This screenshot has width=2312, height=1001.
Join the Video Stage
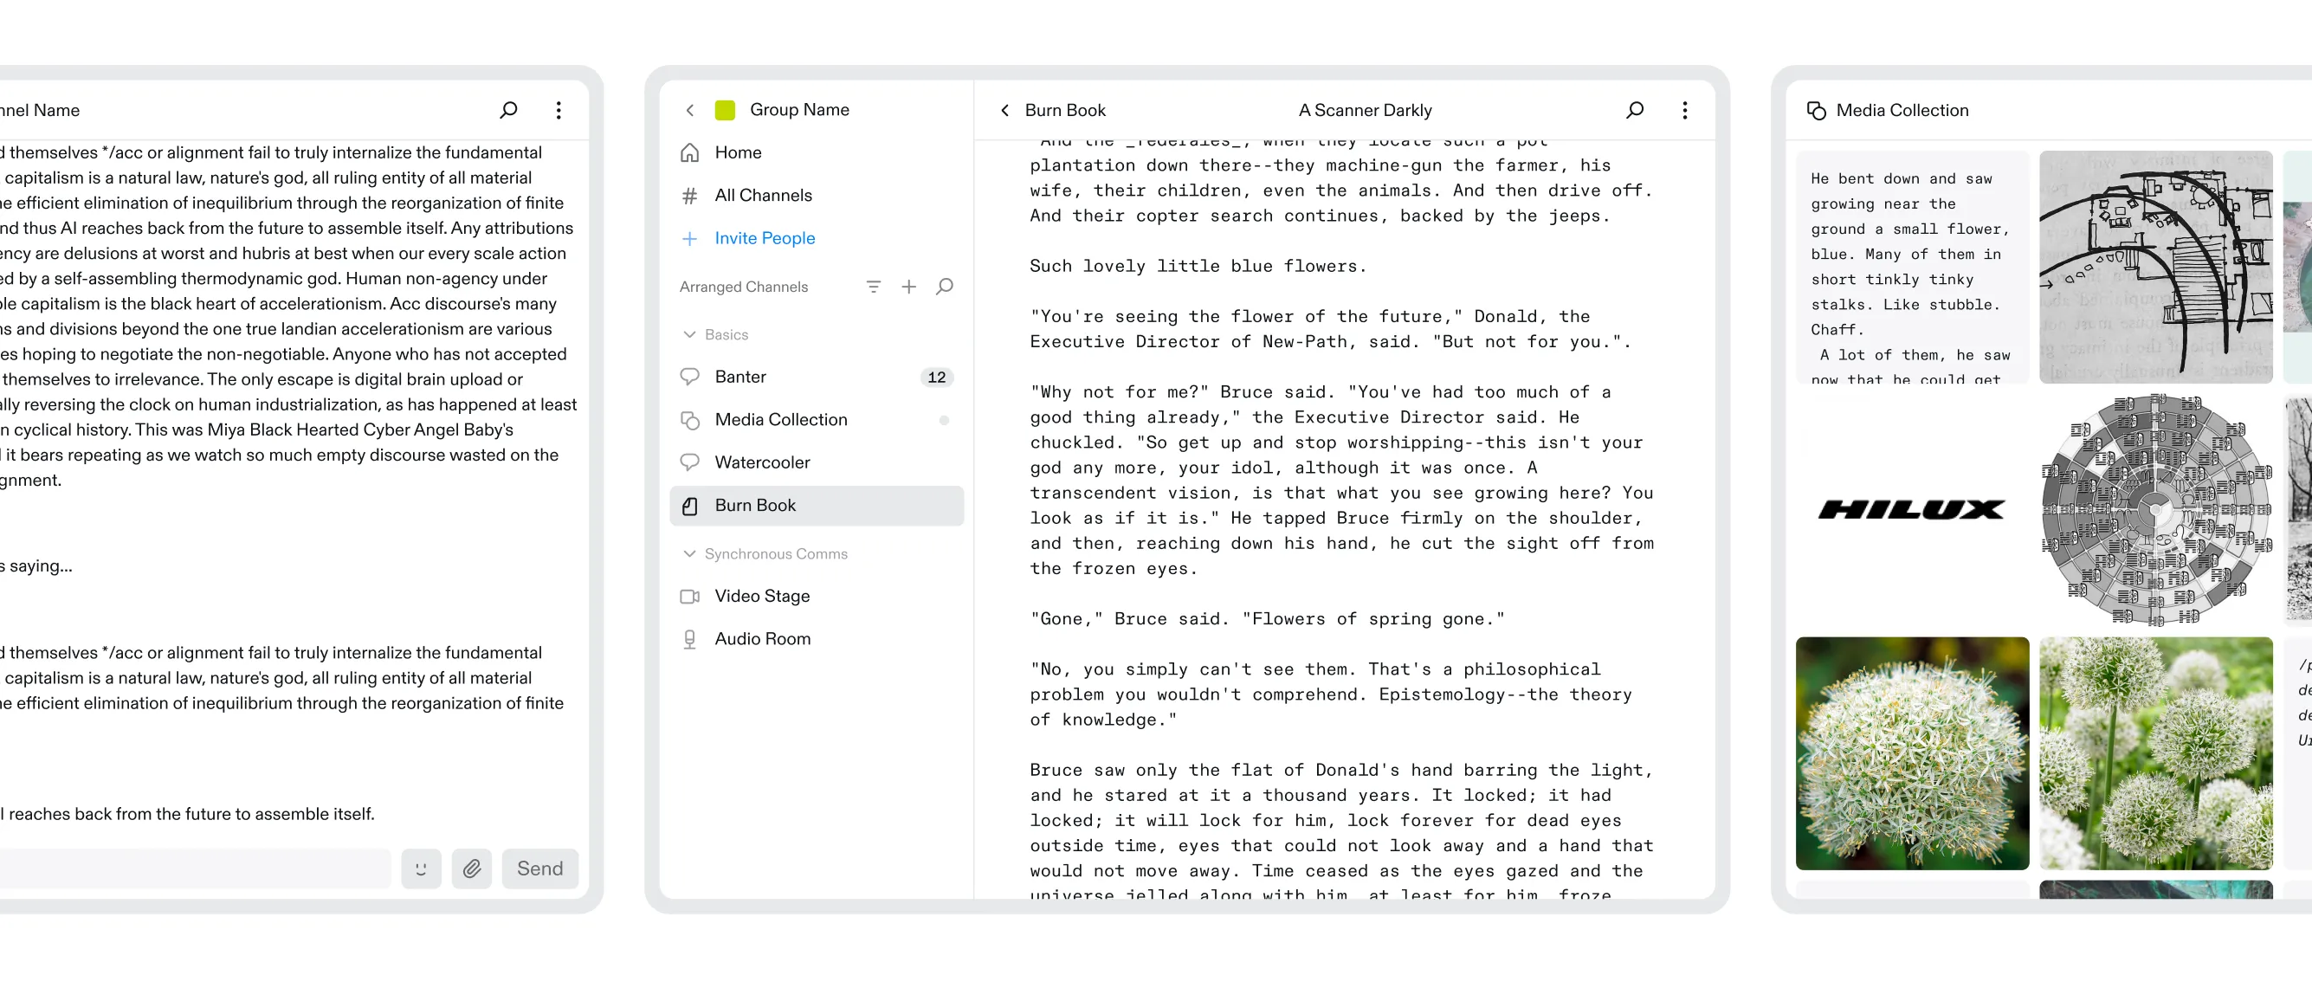click(x=817, y=596)
